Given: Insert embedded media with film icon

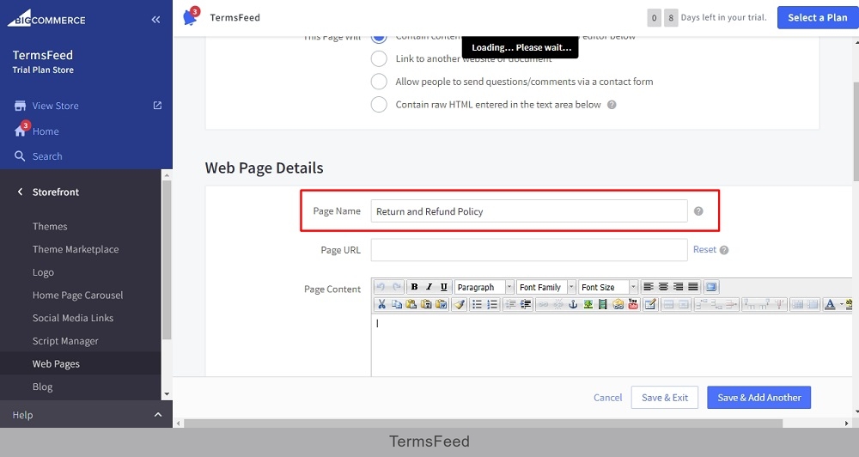Looking at the screenshot, I should point(603,304).
